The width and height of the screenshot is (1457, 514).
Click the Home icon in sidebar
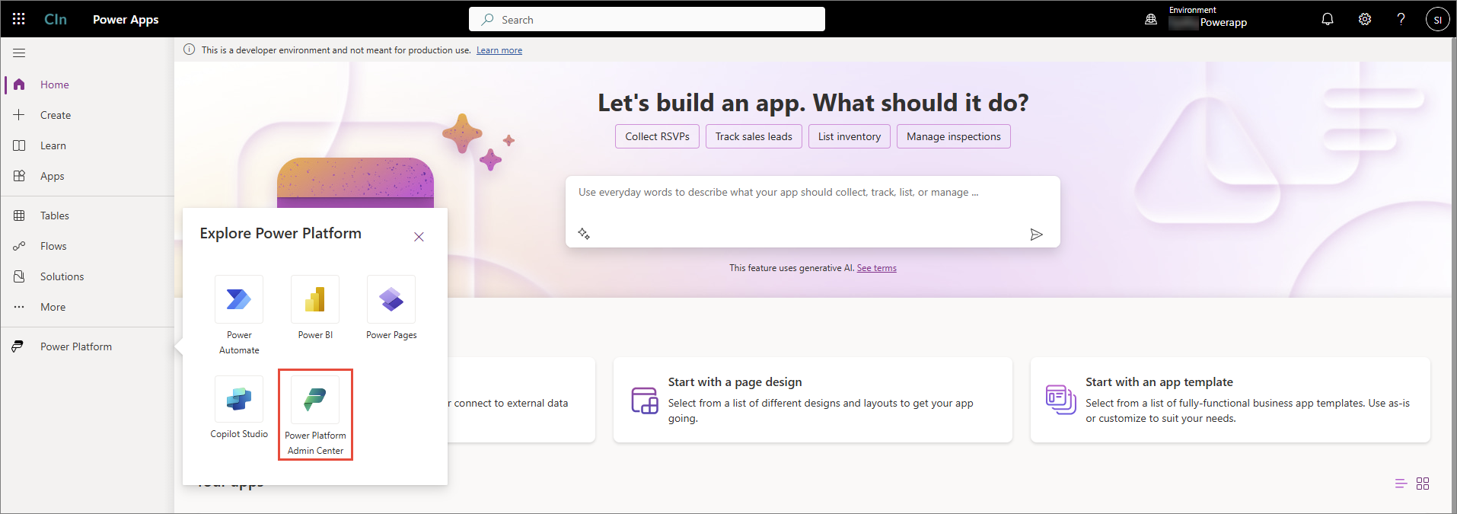[19, 85]
